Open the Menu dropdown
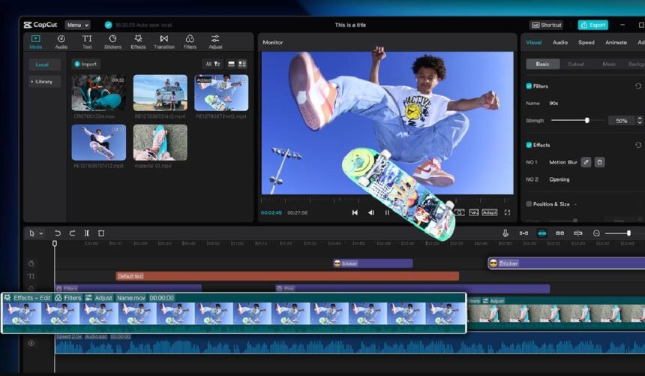 coord(77,25)
